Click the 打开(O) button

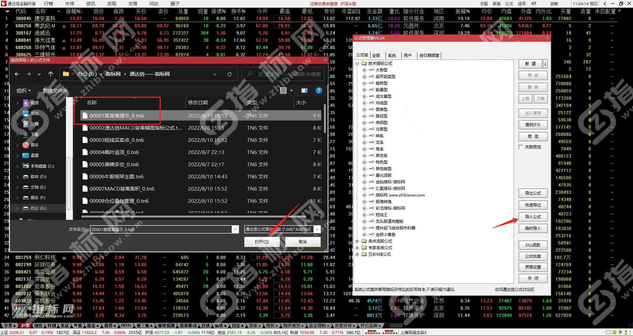click(x=262, y=242)
